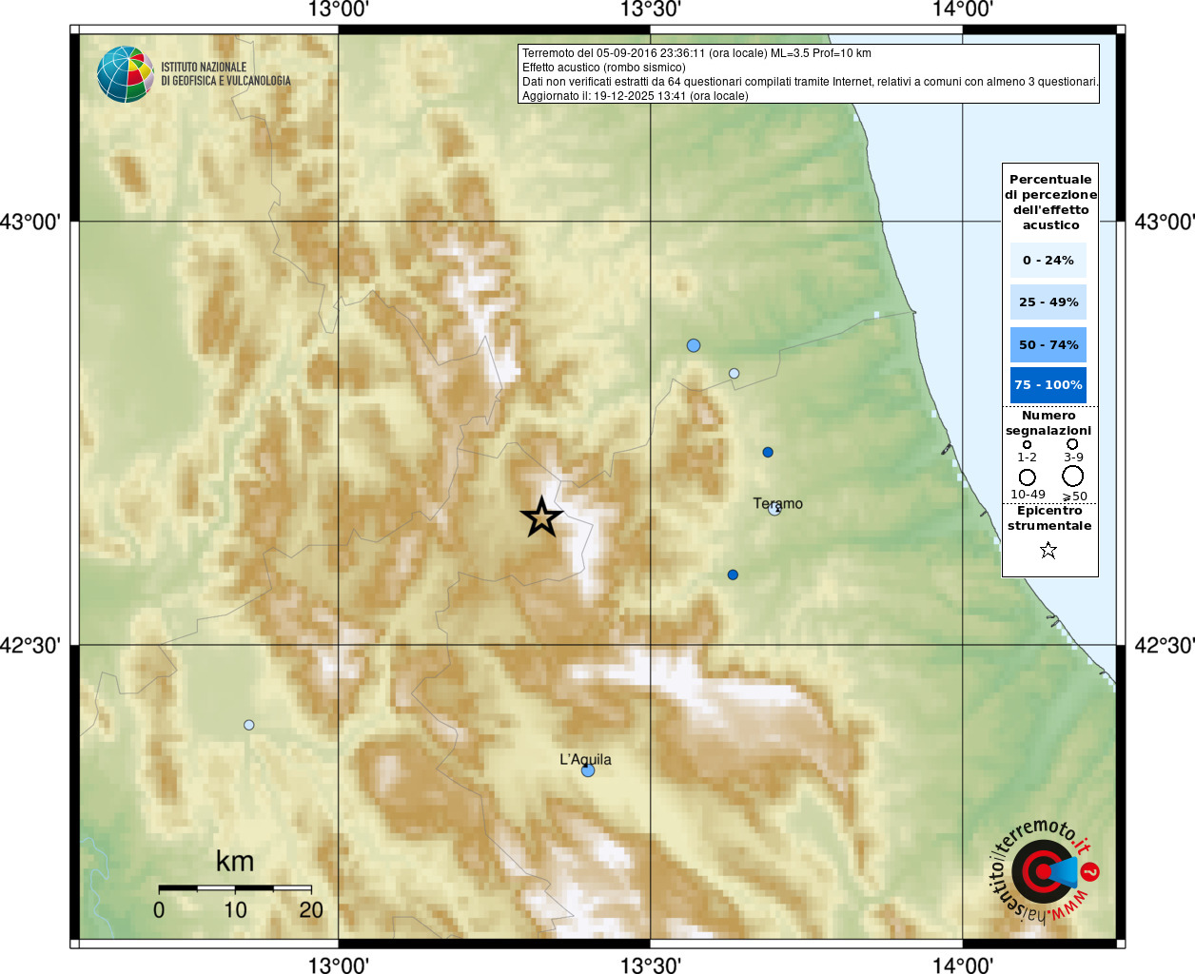Screen dimensions: 1195x974
Task: Click the 'Istituto Nazionale di Geofisica' text
Action: point(225,74)
